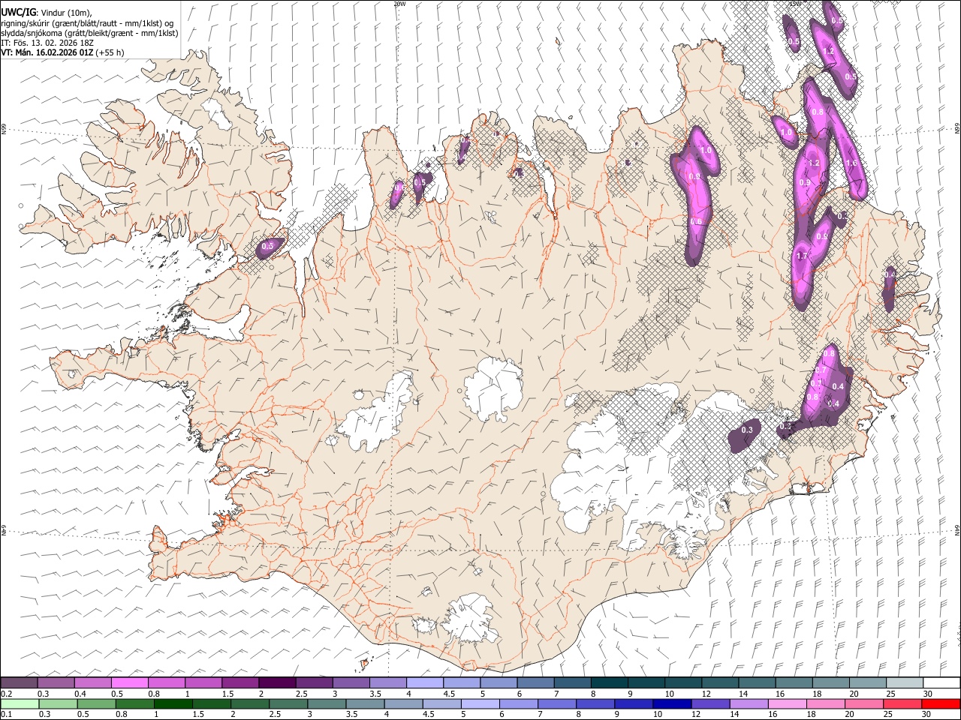
Task: Click upper legend teal swatch between 9 and 10
Action: pos(645,683)
